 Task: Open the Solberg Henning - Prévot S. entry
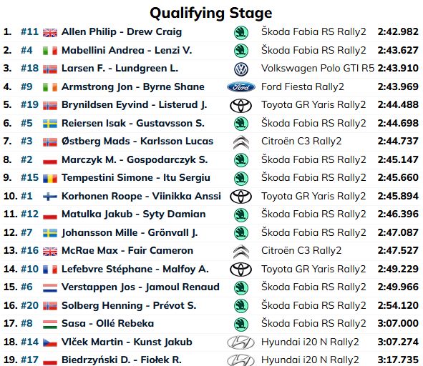pyautogui.click(x=129, y=306)
